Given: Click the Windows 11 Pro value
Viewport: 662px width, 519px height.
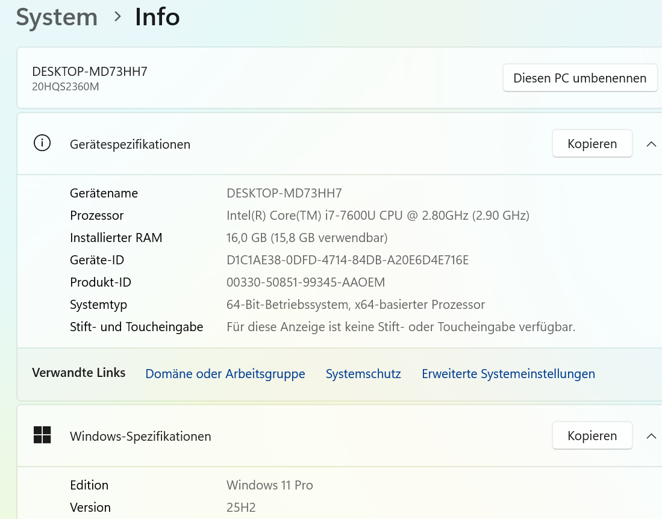Looking at the screenshot, I should tap(270, 485).
